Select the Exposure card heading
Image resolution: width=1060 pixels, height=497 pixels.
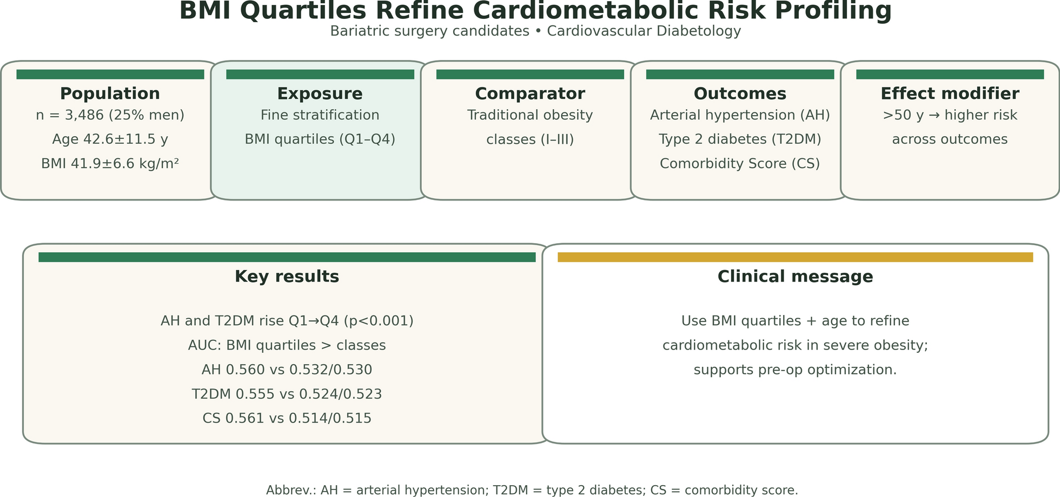tap(320, 94)
